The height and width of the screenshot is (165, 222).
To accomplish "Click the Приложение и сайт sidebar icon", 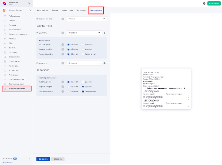I will coord(5,80).
